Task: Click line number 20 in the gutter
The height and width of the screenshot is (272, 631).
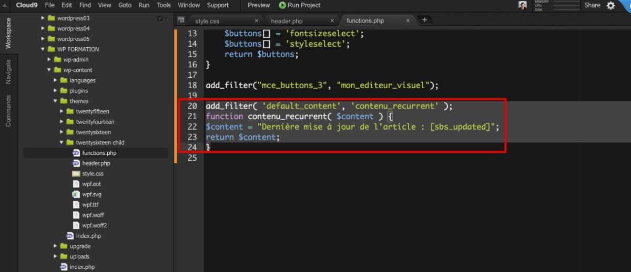Action: point(192,106)
